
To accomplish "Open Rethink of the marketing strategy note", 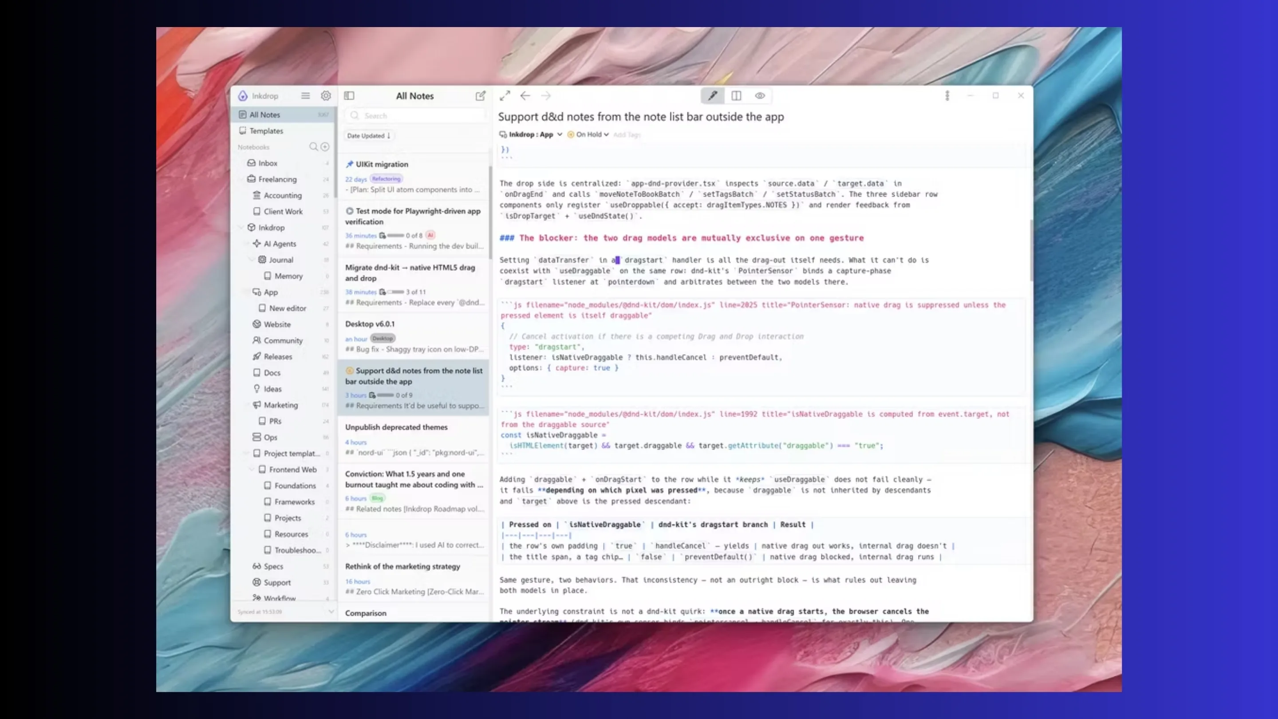I will coord(414,579).
